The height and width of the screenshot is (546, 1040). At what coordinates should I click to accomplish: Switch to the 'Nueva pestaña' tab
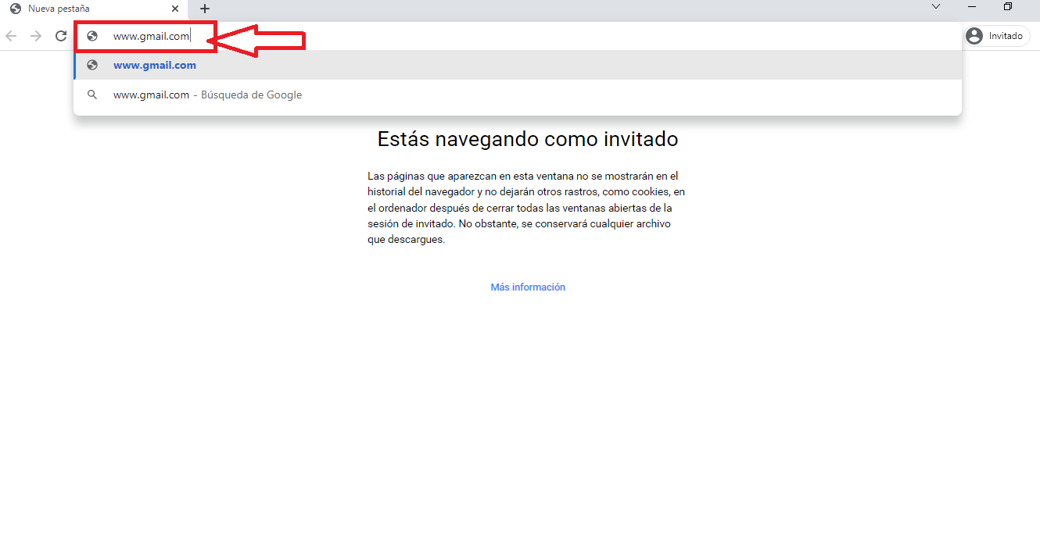94,9
